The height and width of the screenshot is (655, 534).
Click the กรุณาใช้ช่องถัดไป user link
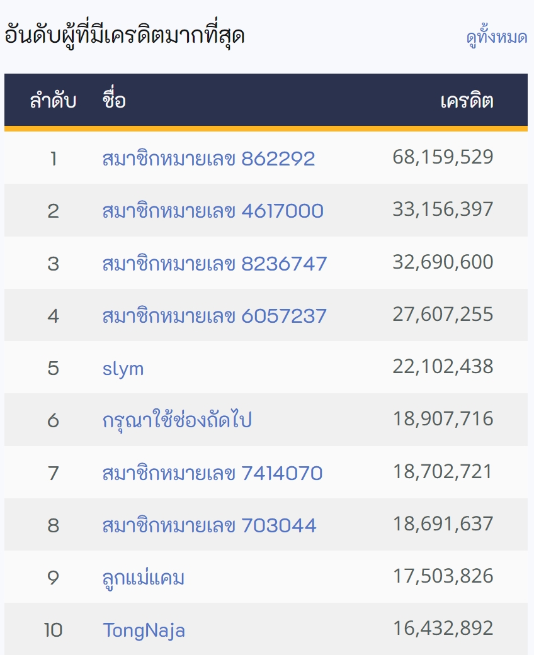tap(177, 420)
